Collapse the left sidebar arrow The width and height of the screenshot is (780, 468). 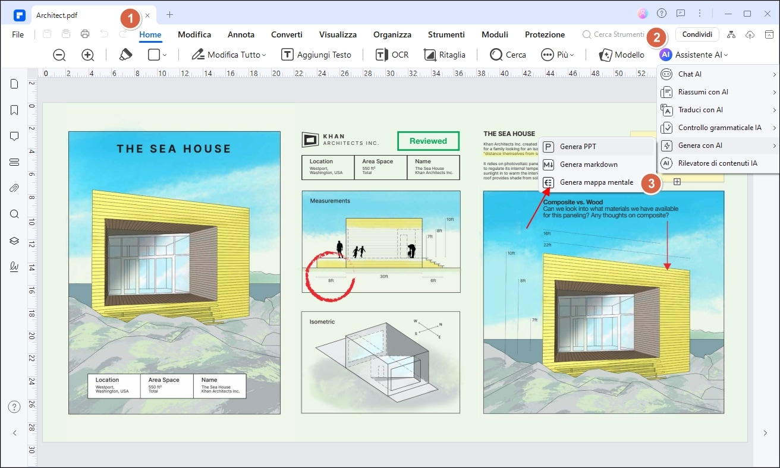pyautogui.click(x=14, y=434)
